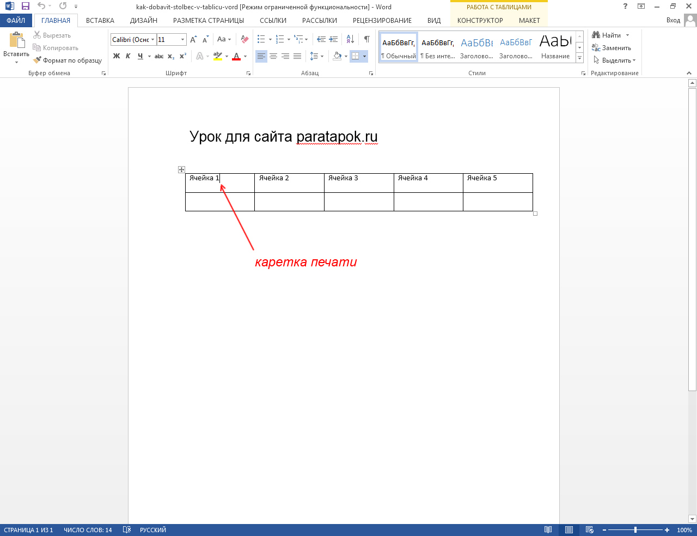The width and height of the screenshot is (697, 536).
Task: Select the Align right icon
Action: click(x=285, y=56)
